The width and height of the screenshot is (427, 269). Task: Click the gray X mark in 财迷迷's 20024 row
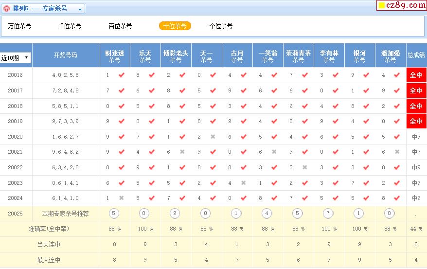(x=122, y=198)
